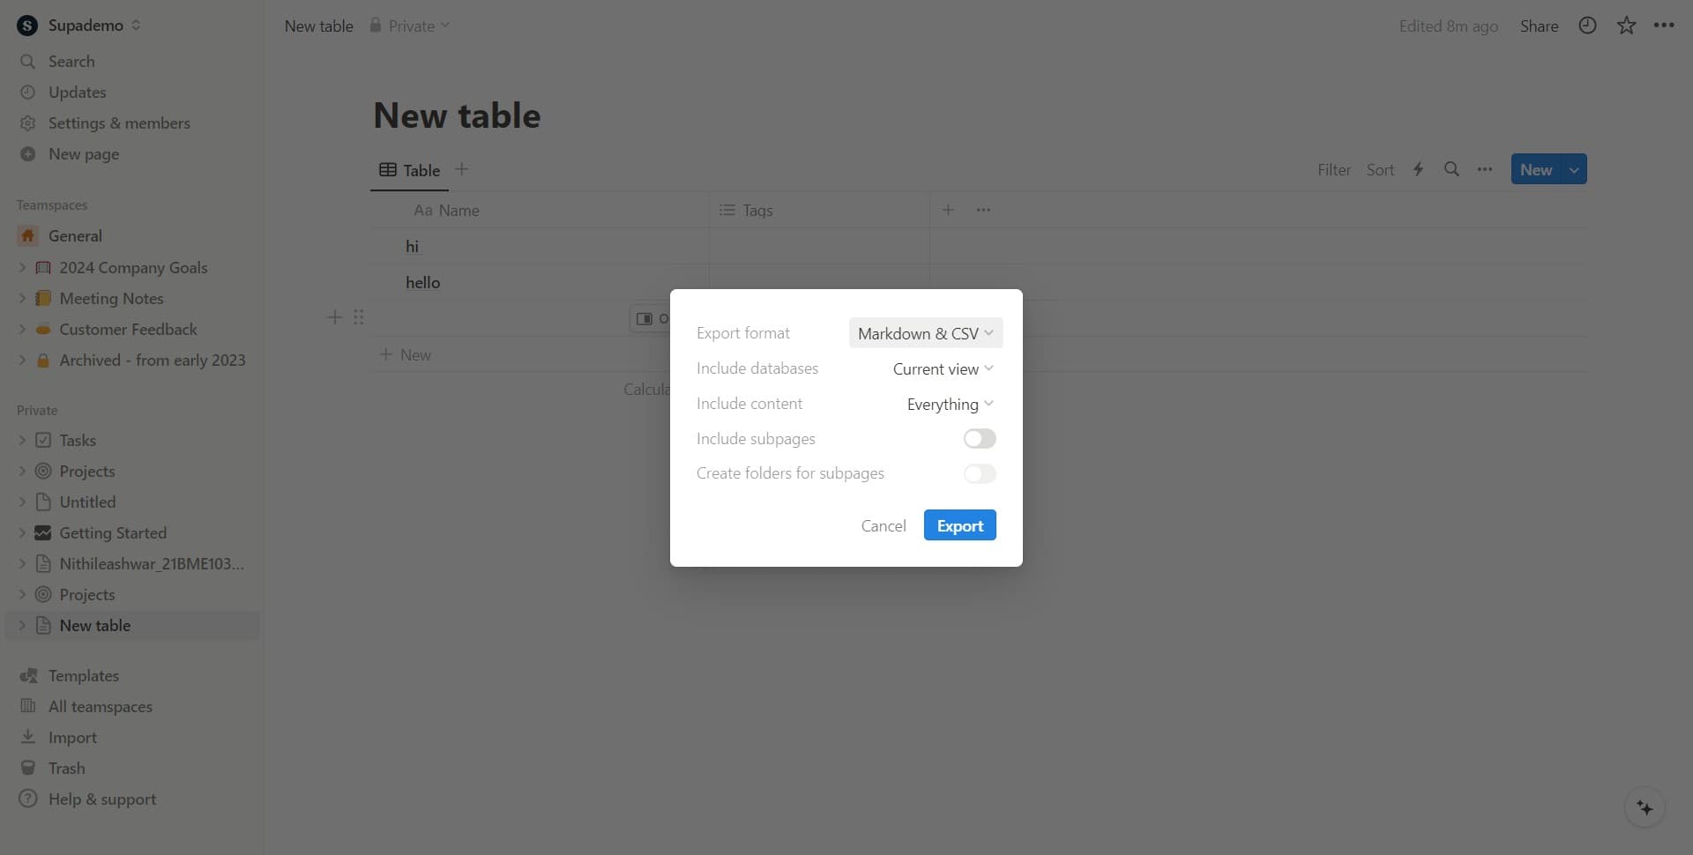Select the New table page in sidebar
Screen dimensions: 1693x855
(94, 625)
